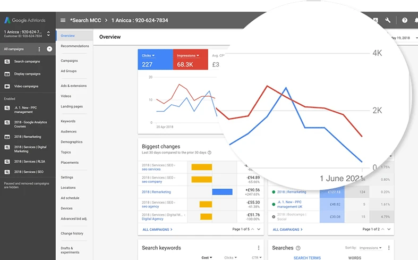Image resolution: width=418 pixels, height=260 pixels.
Task: Switch account using the up-down arrows
Action: pos(48,33)
